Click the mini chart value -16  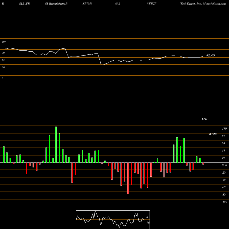pyautogui.click(x=147, y=223)
